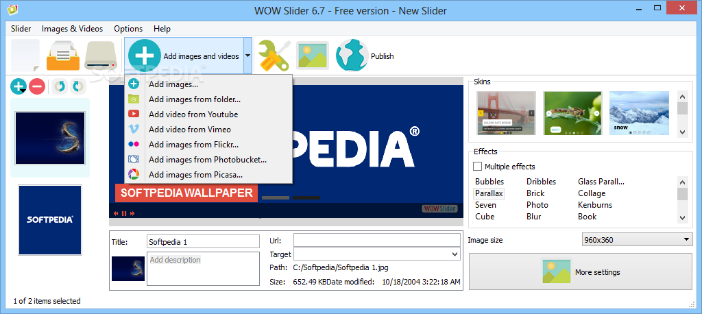Image resolution: width=702 pixels, height=314 pixels.
Task: Enable the Multiple effects checkbox
Action: click(x=478, y=167)
